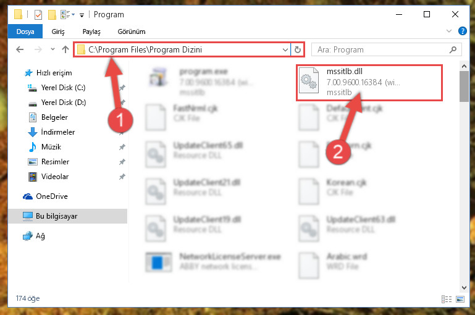
Task: Expand the address bar history dropdown
Action: (x=285, y=49)
